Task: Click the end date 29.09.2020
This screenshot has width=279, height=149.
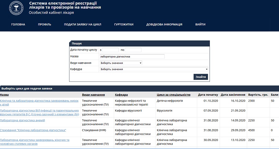Action: 238,130
